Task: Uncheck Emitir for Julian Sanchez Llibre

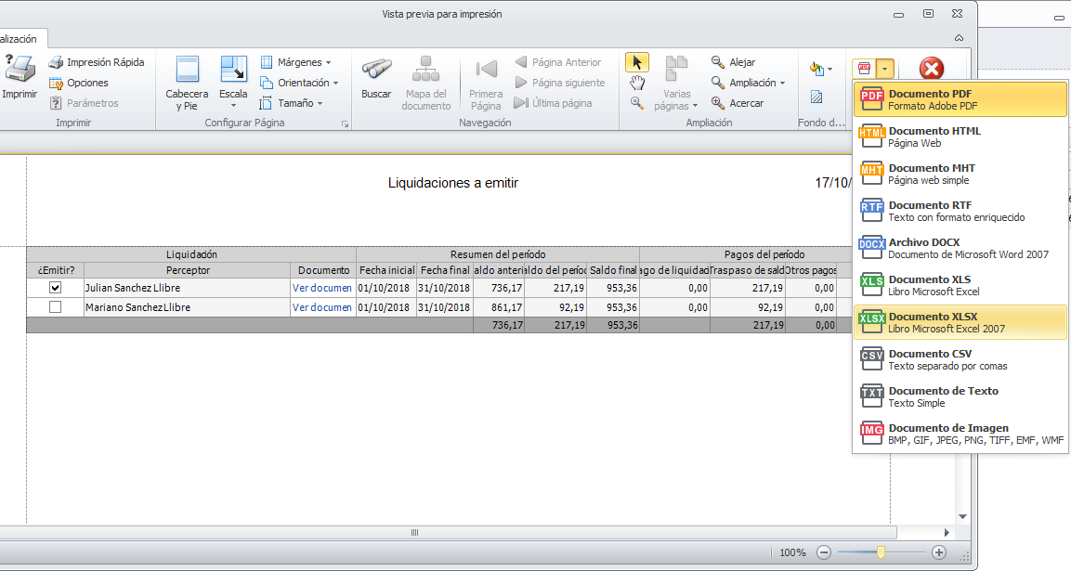Action: pyautogui.click(x=55, y=288)
